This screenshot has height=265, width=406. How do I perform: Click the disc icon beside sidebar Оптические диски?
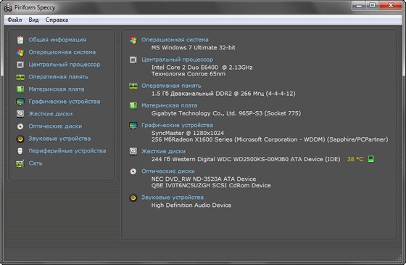[20, 126]
